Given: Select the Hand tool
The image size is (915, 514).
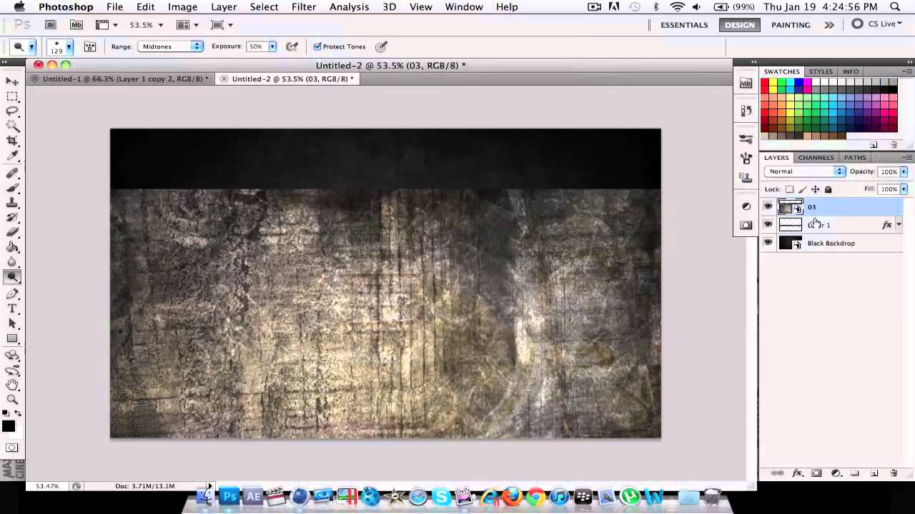Looking at the screenshot, I should (x=12, y=385).
